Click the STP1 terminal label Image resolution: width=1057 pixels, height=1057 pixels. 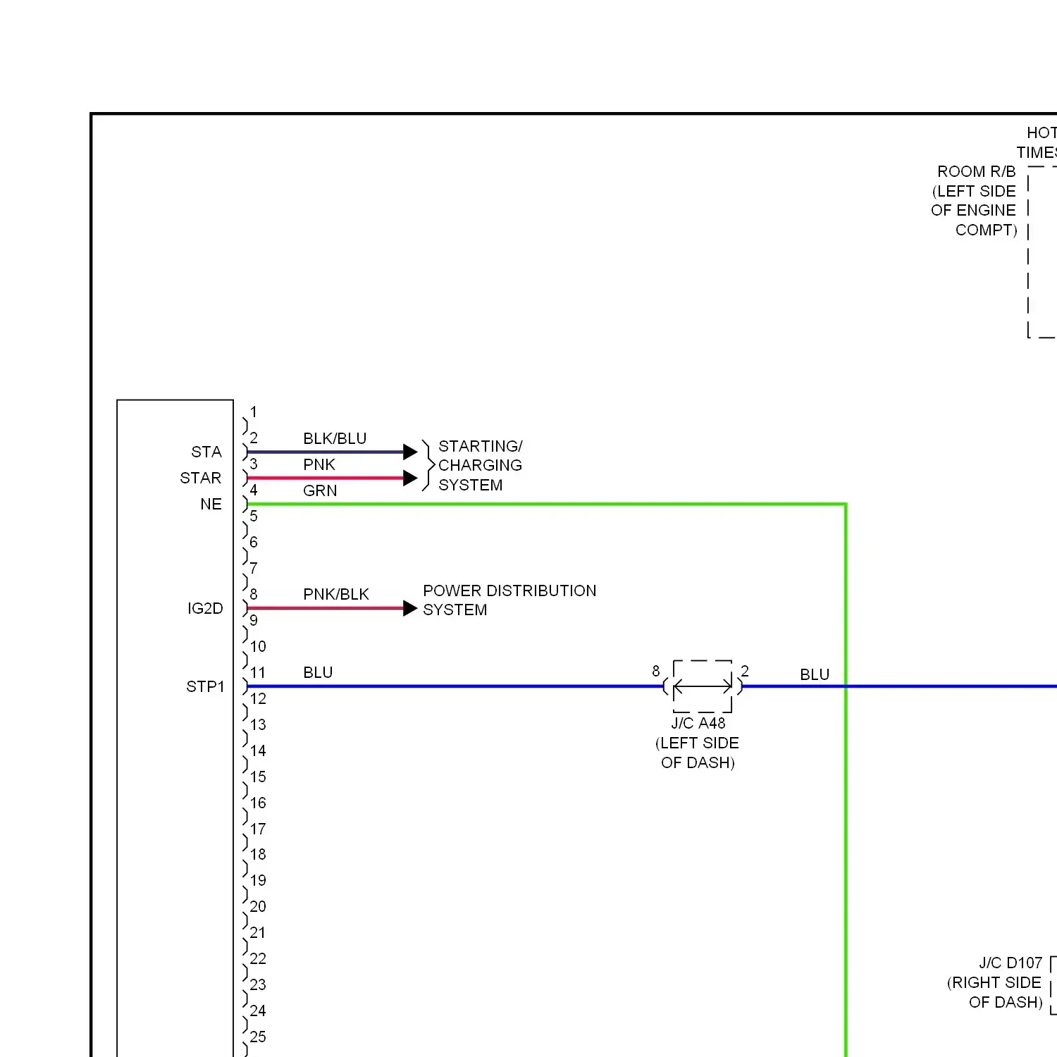pos(205,686)
